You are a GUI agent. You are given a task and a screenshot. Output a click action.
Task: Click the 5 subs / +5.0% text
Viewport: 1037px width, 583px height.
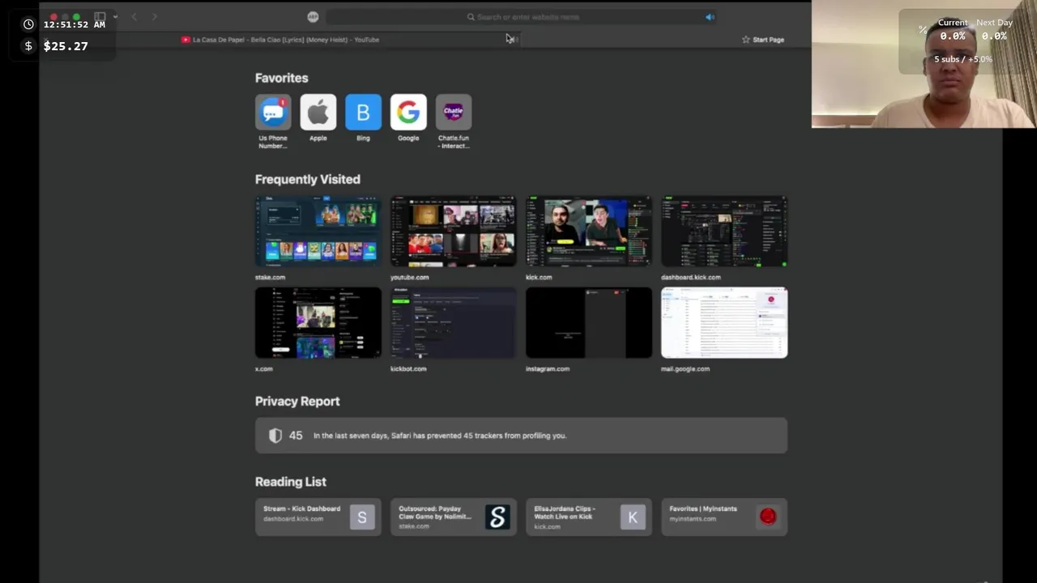pos(962,59)
